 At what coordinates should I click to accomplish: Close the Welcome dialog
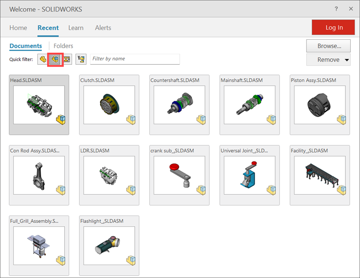coord(351,9)
